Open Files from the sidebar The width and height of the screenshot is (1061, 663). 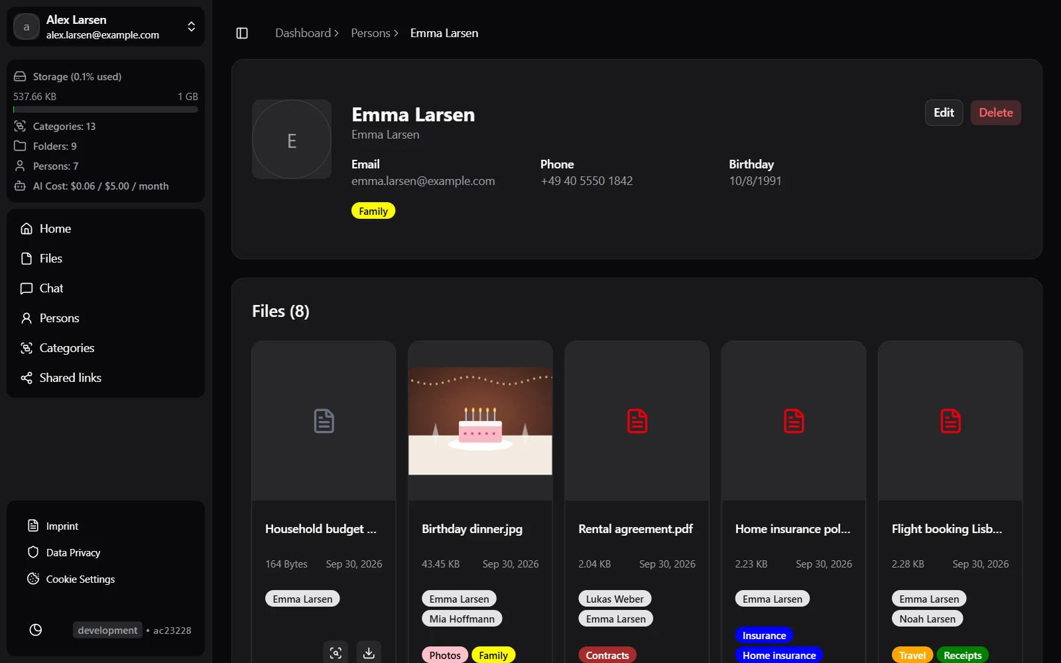coord(105,259)
